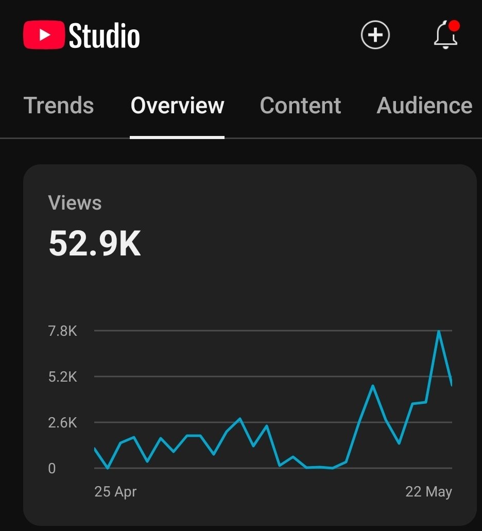482x531 pixels.
Task: Tap the line chart peak near 22 May
Action: 438,332
